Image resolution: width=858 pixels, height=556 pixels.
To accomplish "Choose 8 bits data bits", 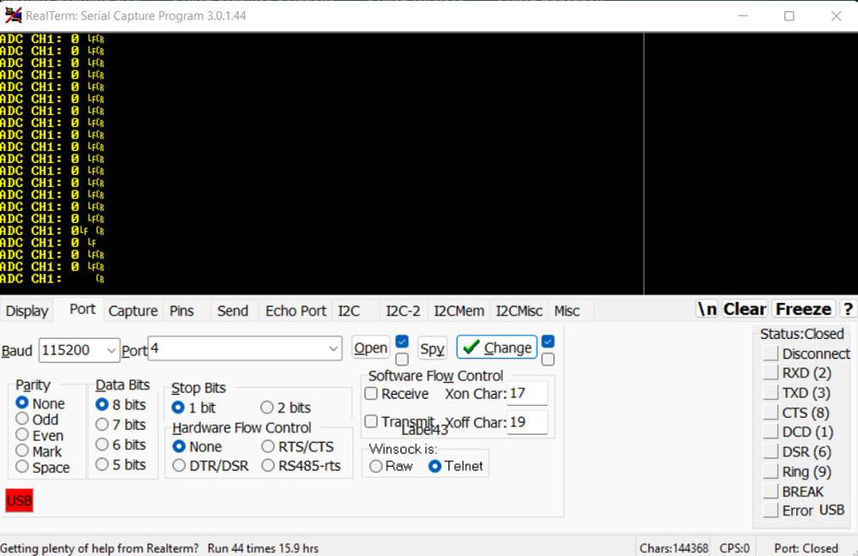I will click(120, 405).
